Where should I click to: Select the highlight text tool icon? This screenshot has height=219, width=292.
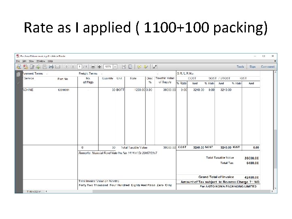(x=146, y=67)
